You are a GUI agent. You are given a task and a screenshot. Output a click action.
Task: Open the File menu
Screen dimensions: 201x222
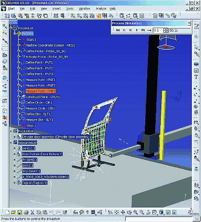pyautogui.click(x=22, y=9)
